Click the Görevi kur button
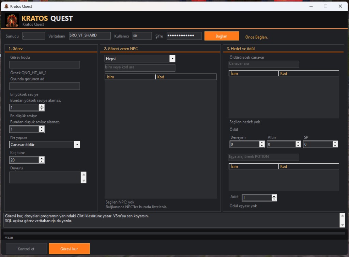349x257 pixels. [x=69, y=249]
